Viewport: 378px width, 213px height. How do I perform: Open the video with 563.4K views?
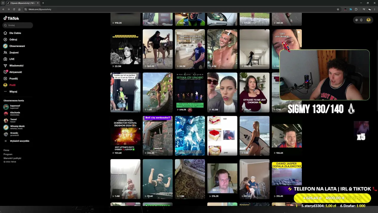point(158,49)
